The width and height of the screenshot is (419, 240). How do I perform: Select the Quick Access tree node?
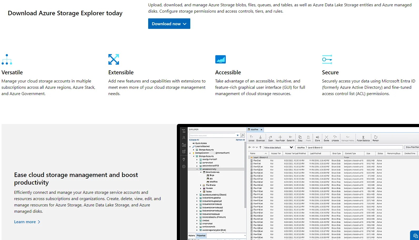(x=201, y=143)
